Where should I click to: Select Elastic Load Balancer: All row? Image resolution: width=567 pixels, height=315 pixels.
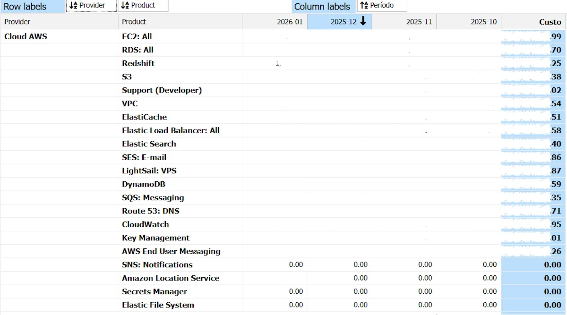[x=171, y=130]
